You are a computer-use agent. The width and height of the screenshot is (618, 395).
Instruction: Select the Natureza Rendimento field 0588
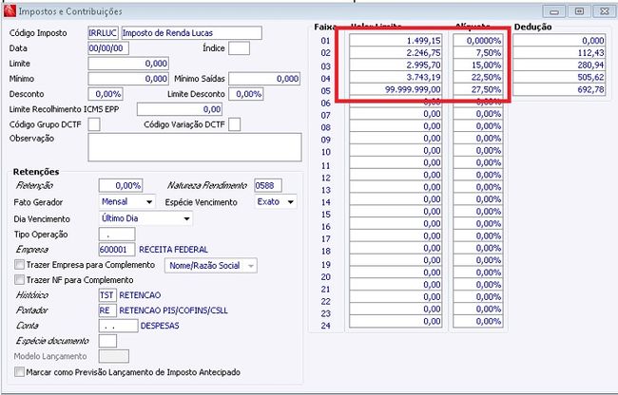pyautogui.click(x=268, y=185)
